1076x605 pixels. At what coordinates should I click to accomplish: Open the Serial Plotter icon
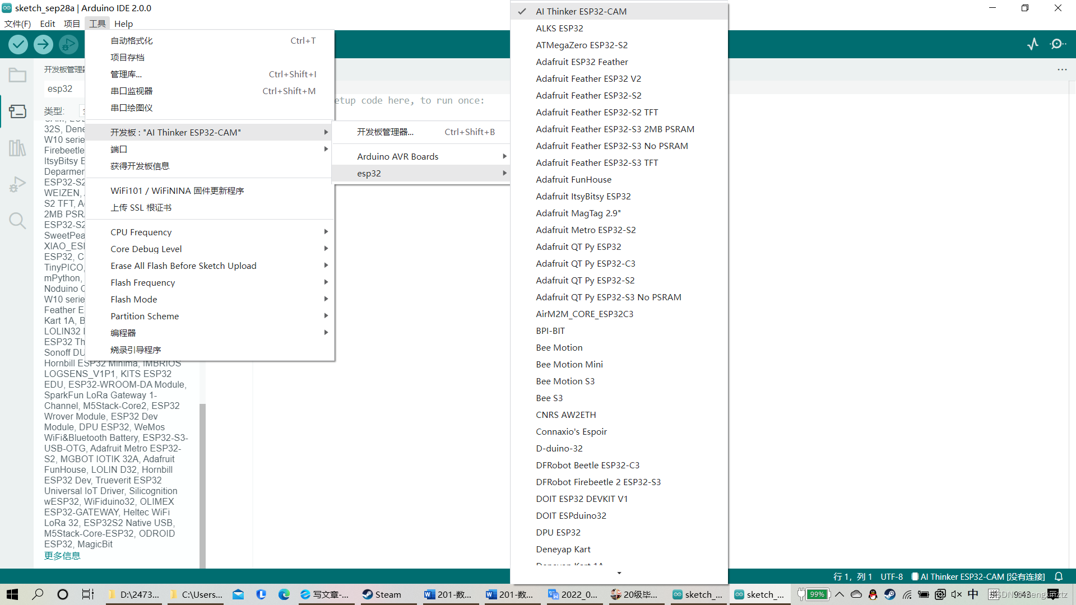coord(1033,44)
